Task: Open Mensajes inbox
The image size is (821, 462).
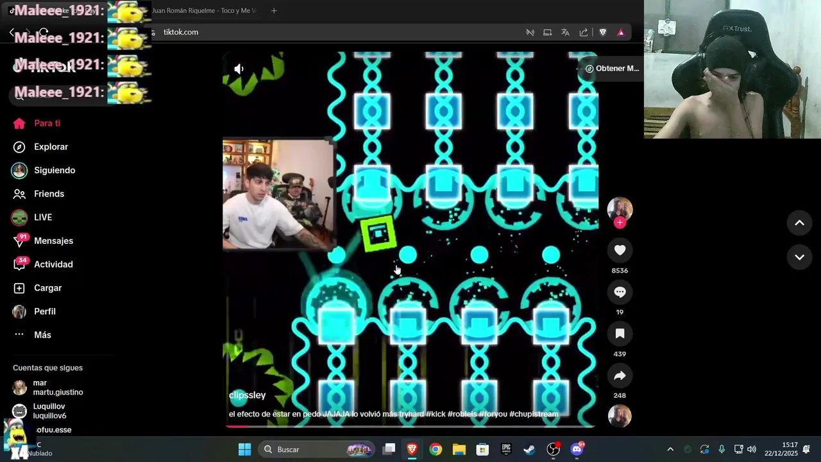Action: (x=53, y=241)
